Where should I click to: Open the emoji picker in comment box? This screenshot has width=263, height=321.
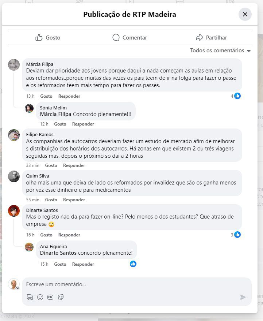(40, 297)
